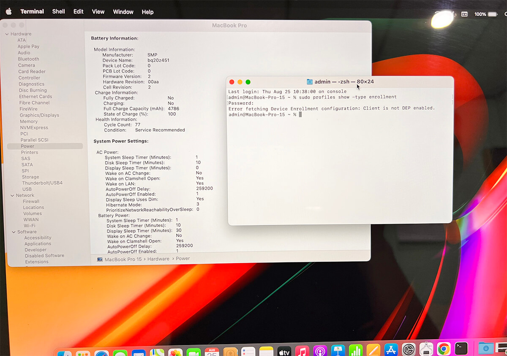Click inside the Terminal command prompt
This screenshot has height=356, width=507.
coord(300,114)
